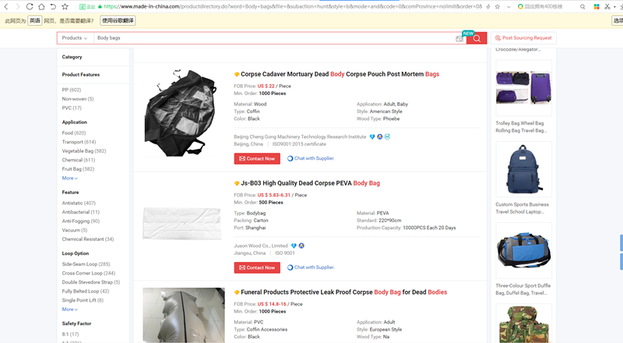The image size is (623, 343).
Task: Filter by PP (602) product feature
Action: coord(72,90)
